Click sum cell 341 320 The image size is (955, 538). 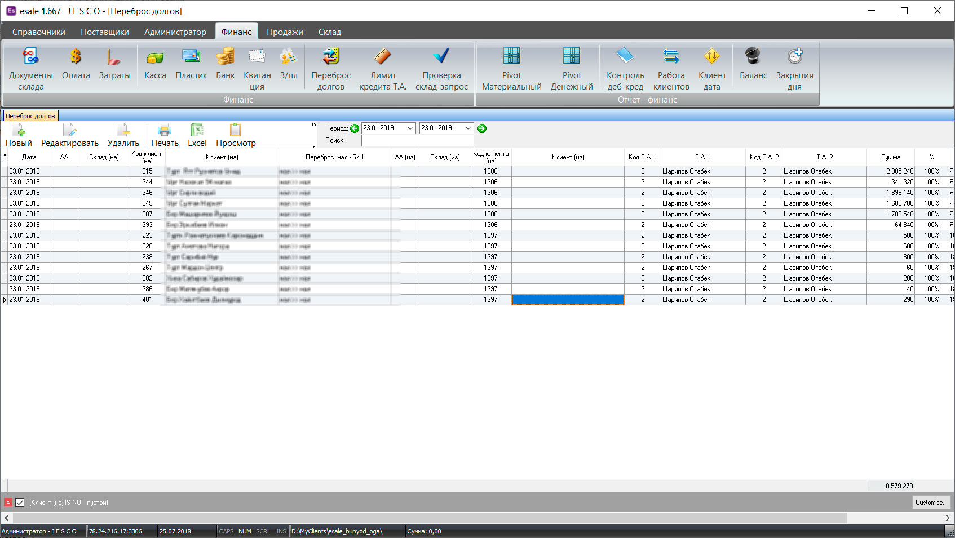pos(891,182)
